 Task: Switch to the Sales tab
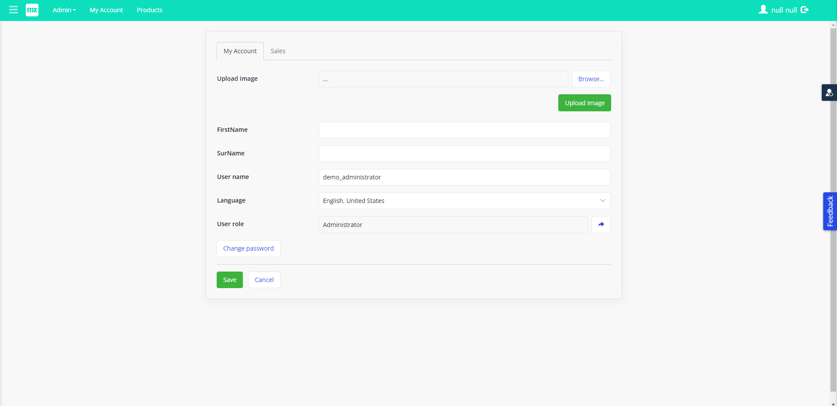pyautogui.click(x=278, y=51)
